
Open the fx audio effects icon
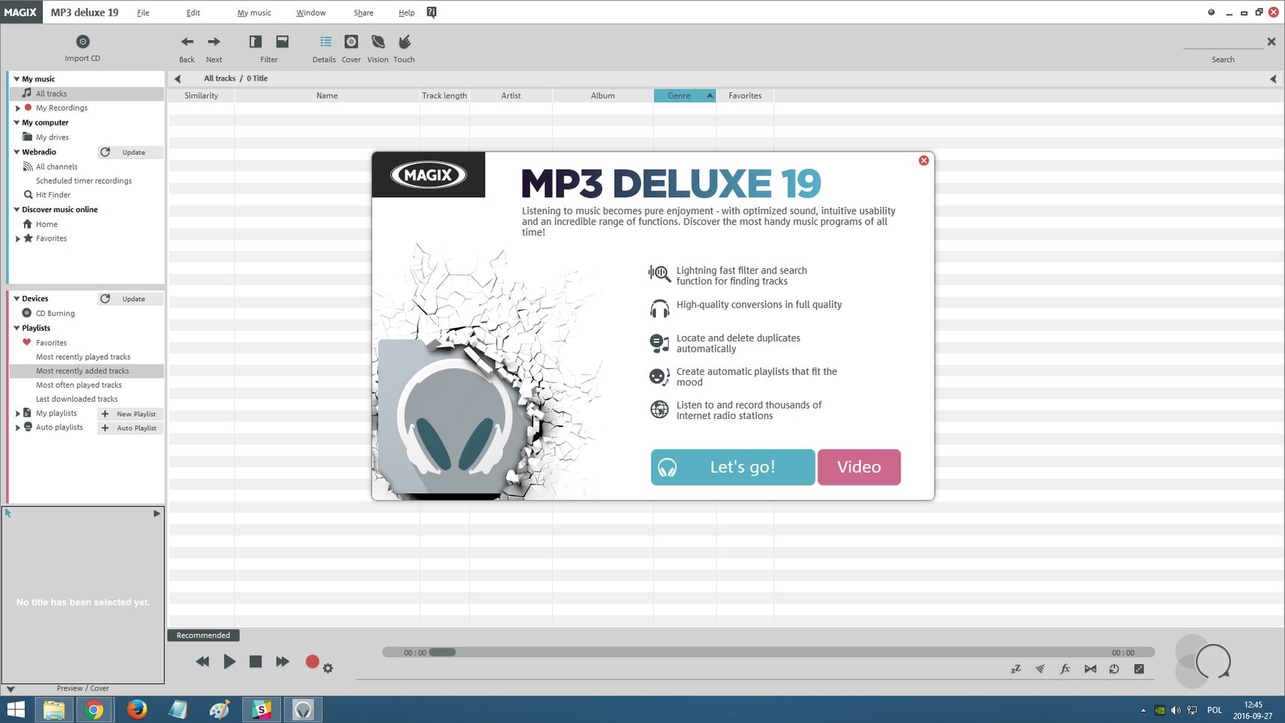(1065, 669)
